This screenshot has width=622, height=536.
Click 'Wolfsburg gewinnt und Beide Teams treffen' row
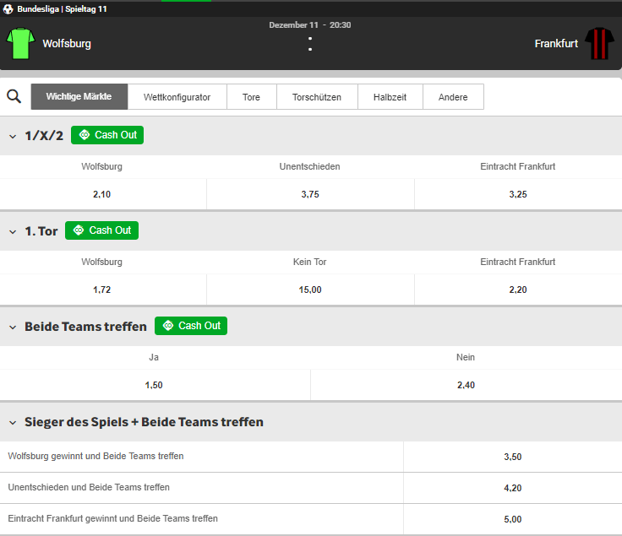[x=95, y=456]
